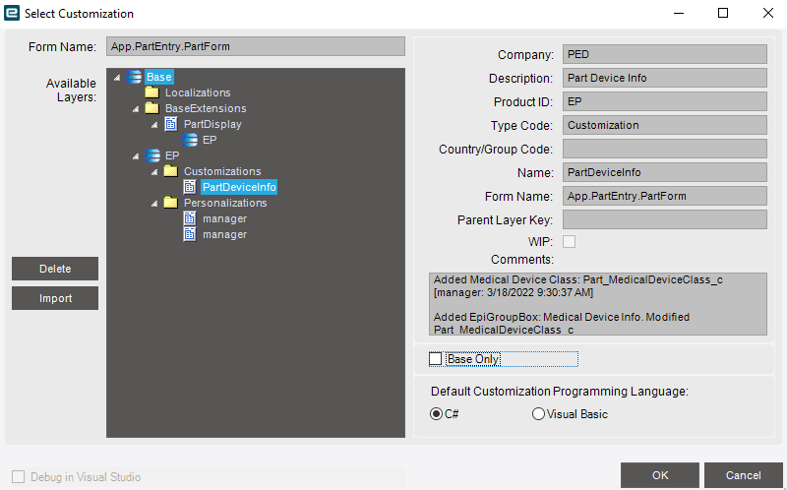Click the BaseExtensions folder icon
Image resolution: width=787 pixels, height=490 pixels.
[152, 108]
